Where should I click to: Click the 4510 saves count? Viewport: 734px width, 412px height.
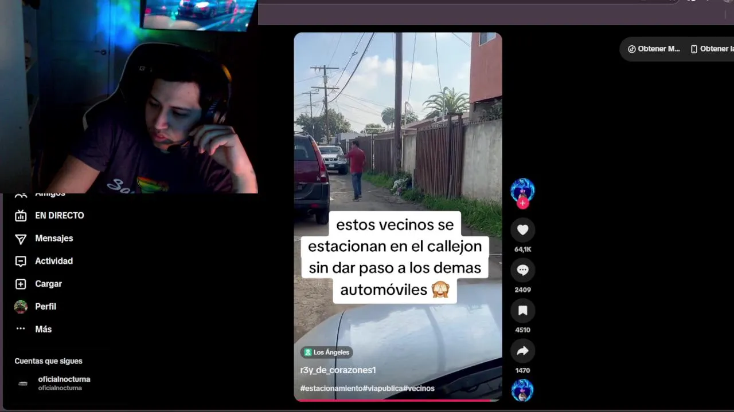(x=522, y=330)
